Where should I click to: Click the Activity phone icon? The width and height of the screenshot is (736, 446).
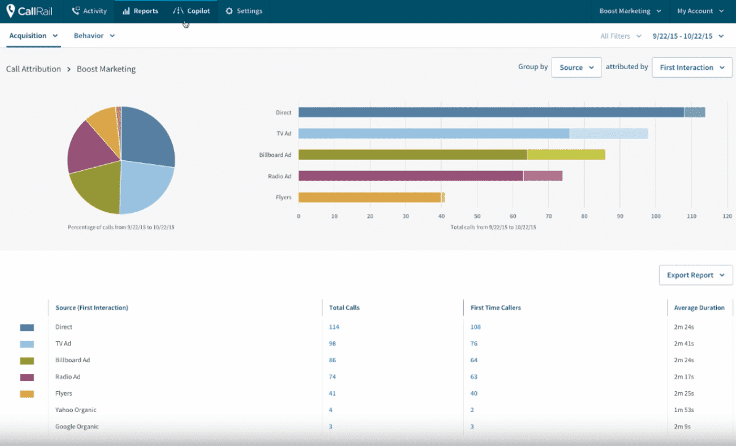click(75, 11)
